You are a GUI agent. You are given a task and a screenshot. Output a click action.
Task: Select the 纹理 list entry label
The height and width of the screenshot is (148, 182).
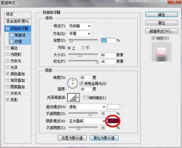click(x=18, y=42)
